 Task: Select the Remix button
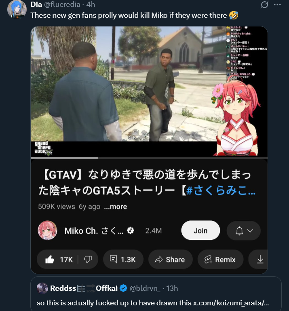click(220, 259)
